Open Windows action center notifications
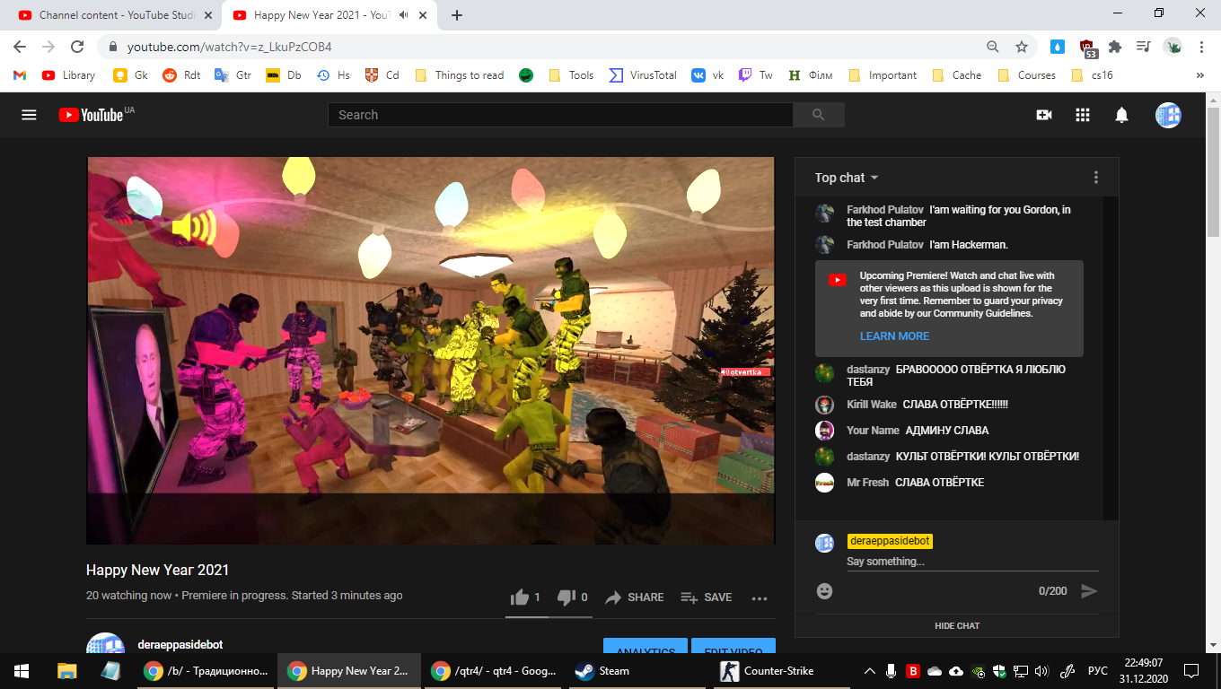 [1191, 671]
